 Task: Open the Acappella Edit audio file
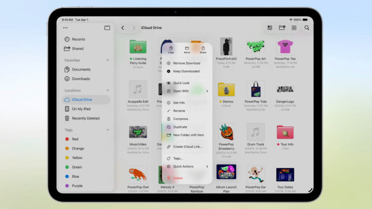coord(138,89)
